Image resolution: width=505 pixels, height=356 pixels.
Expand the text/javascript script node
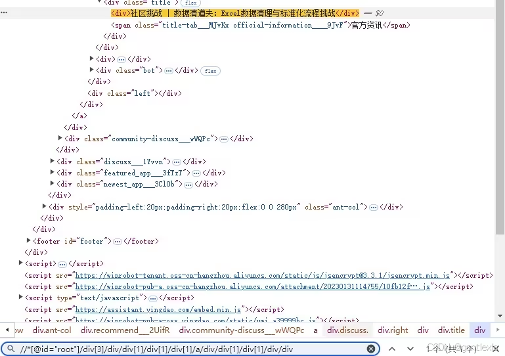point(20,297)
